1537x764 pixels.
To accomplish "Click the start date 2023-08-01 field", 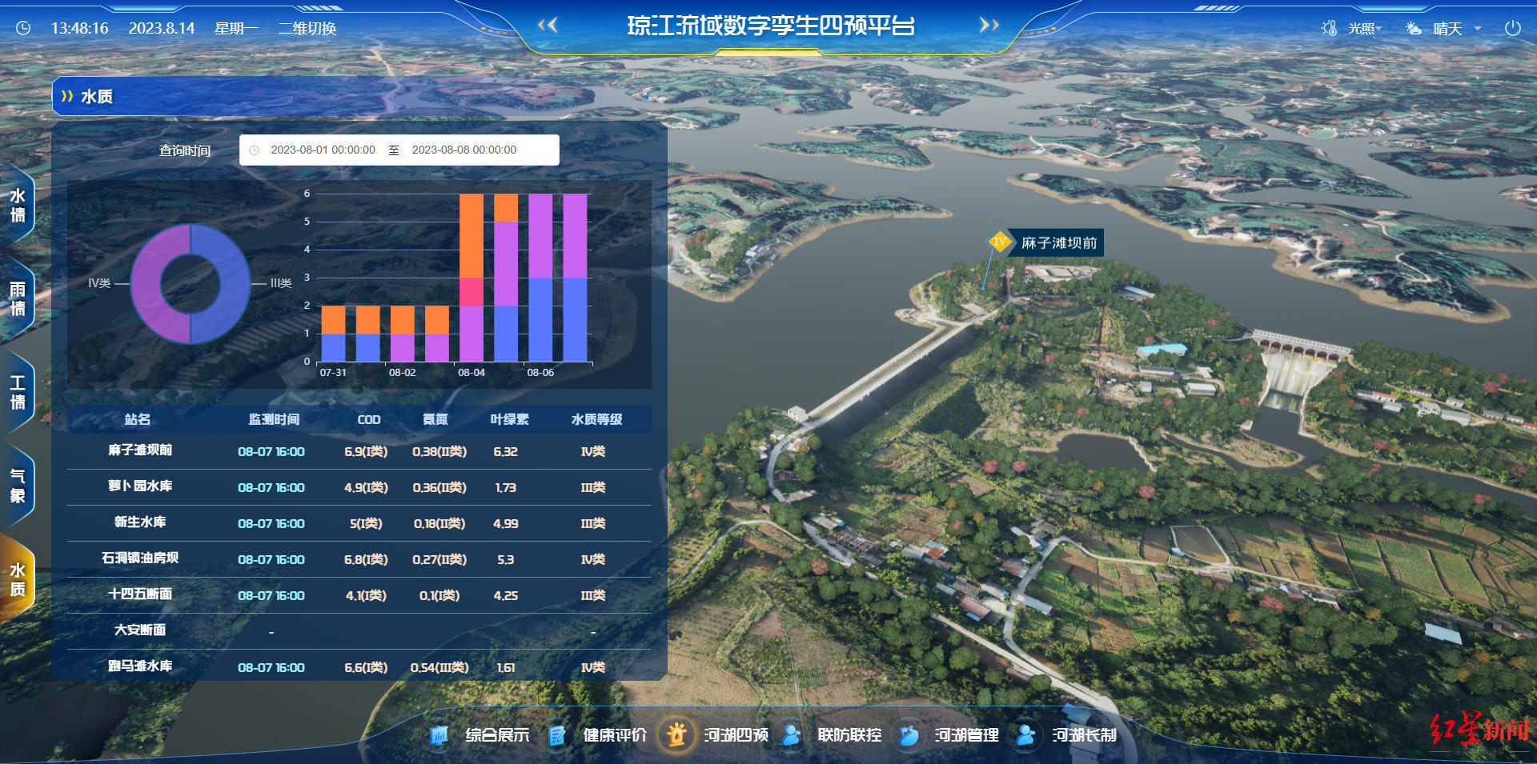I will (323, 150).
